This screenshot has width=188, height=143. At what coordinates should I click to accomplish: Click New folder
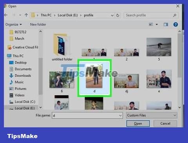[x=38, y=24]
